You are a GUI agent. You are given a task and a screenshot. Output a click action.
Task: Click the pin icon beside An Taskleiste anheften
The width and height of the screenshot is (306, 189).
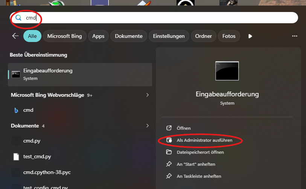click(169, 176)
